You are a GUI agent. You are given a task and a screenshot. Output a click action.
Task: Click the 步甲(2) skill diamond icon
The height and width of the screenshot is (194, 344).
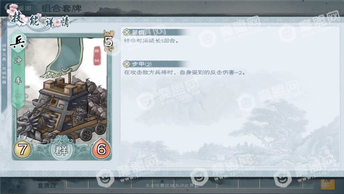click(126, 64)
